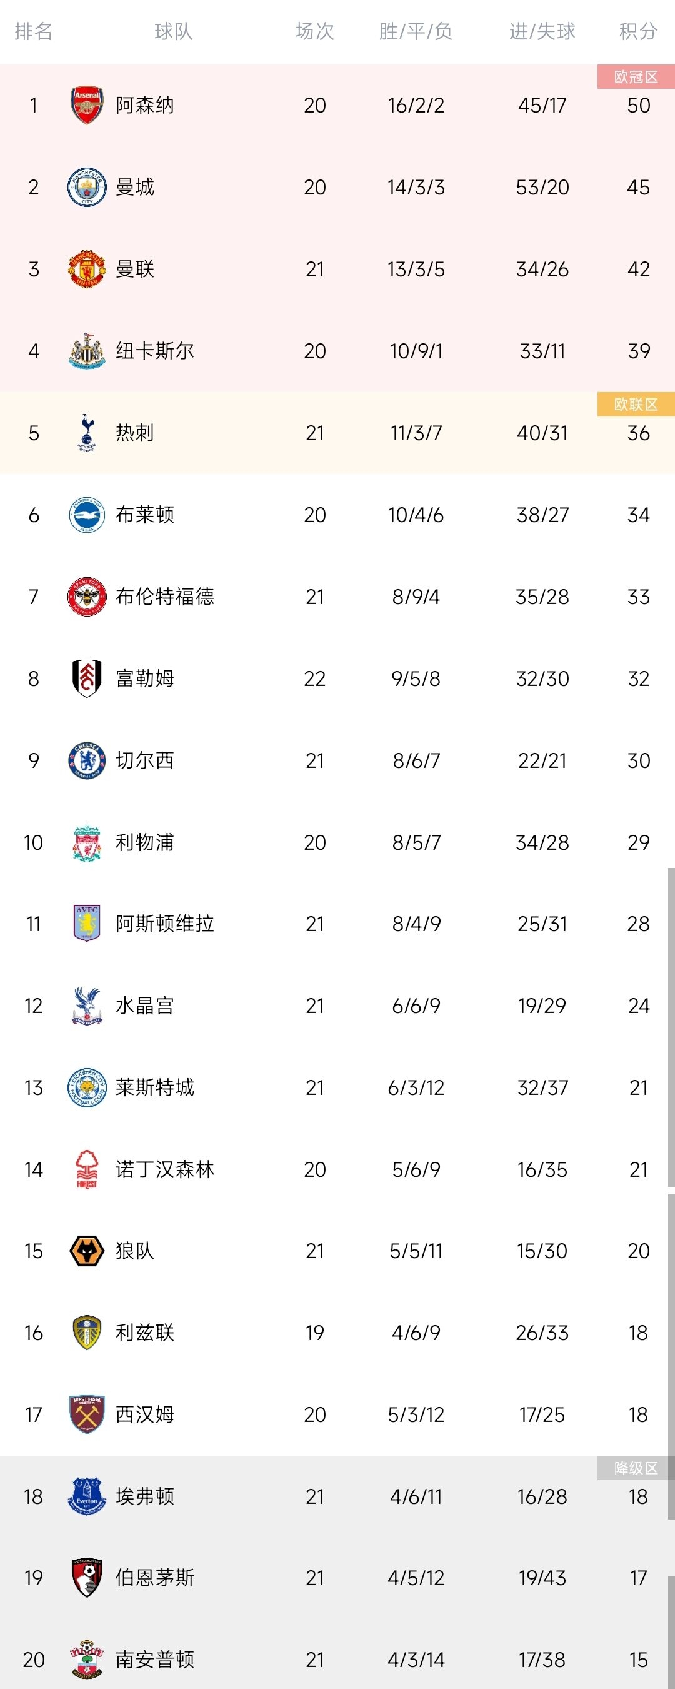Open the 利物浦 team name

pyautogui.click(x=145, y=842)
